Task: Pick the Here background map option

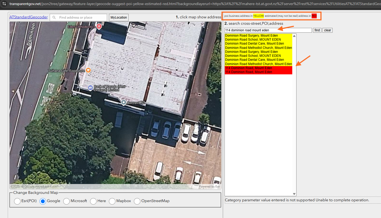Action: pos(93,201)
